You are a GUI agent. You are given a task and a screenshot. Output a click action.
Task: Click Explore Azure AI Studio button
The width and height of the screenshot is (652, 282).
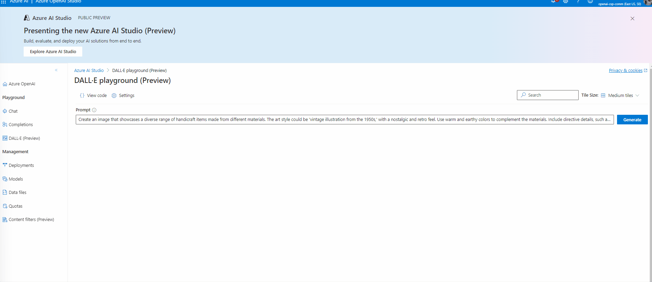[53, 51]
